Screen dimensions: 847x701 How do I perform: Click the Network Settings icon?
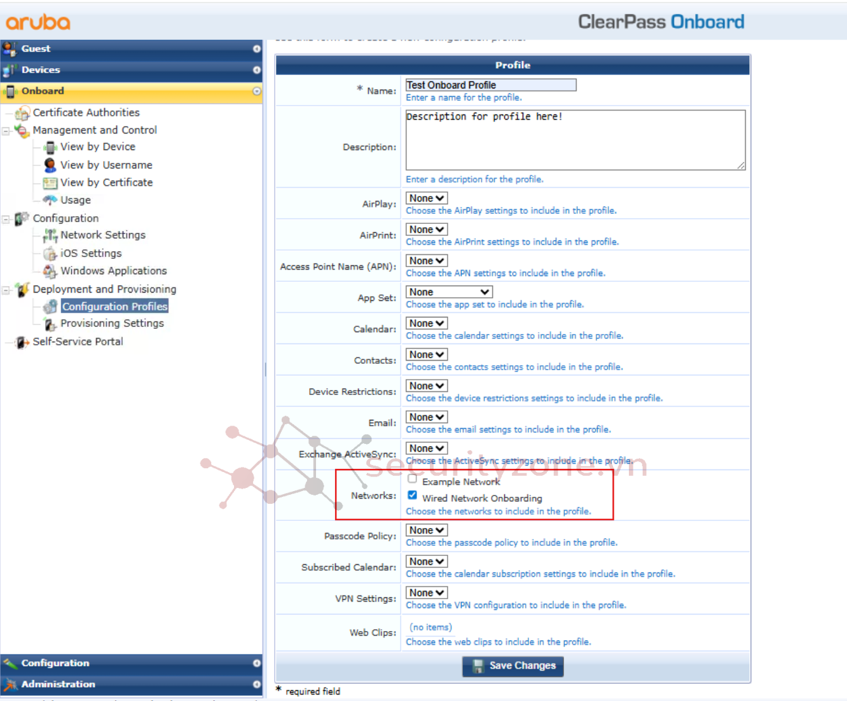click(50, 236)
